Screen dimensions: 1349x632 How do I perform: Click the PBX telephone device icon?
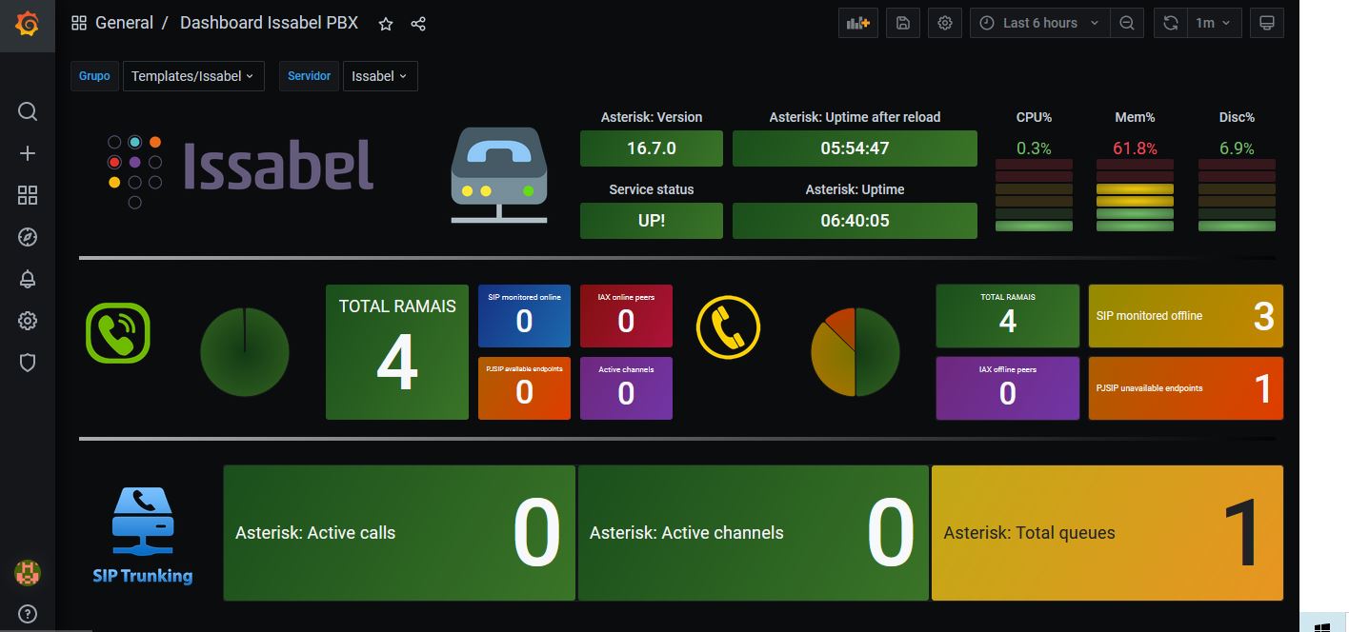[498, 176]
